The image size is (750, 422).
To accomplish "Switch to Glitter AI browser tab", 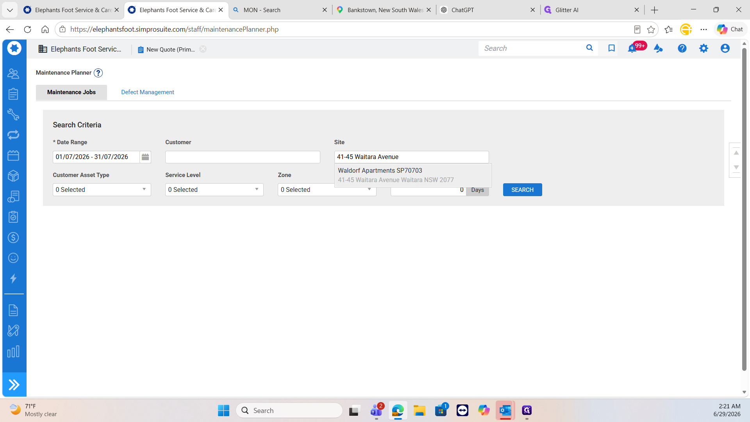I will 592,10.
